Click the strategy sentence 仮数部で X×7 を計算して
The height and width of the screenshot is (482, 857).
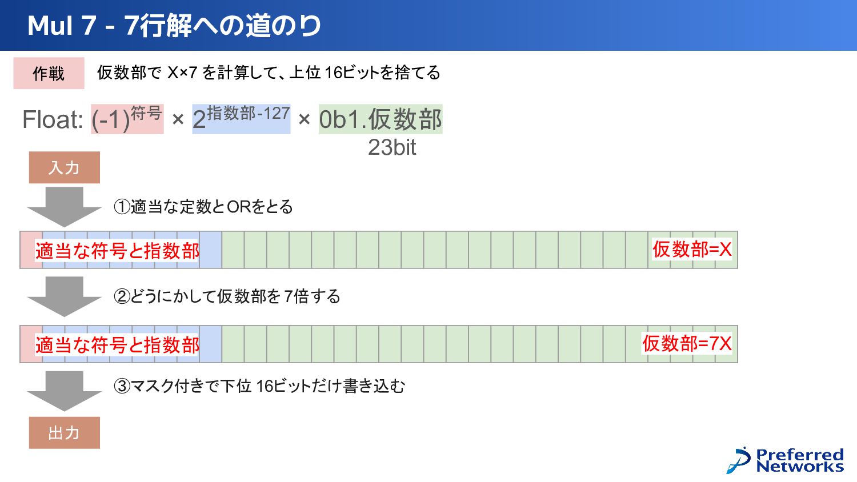269,73
